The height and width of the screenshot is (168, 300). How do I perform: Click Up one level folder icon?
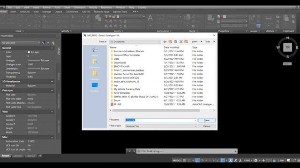(x=170, y=42)
